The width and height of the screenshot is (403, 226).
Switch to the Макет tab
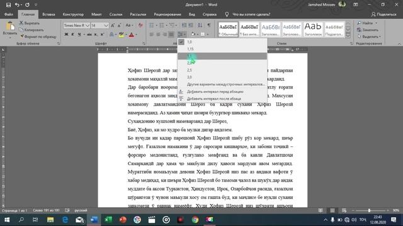point(96,14)
